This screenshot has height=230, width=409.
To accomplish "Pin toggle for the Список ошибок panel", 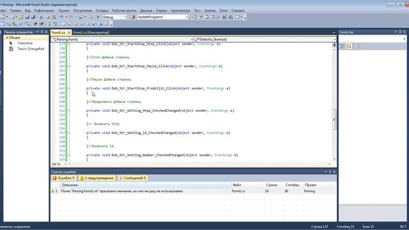I will coord(330,172).
